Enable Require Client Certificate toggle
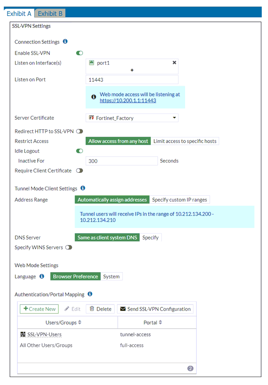The width and height of the screenshot is (268, 385). point(79,171)
